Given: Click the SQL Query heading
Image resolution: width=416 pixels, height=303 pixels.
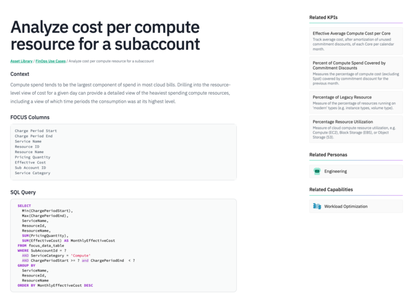Looking at the screenshot, I should [23, 192].
